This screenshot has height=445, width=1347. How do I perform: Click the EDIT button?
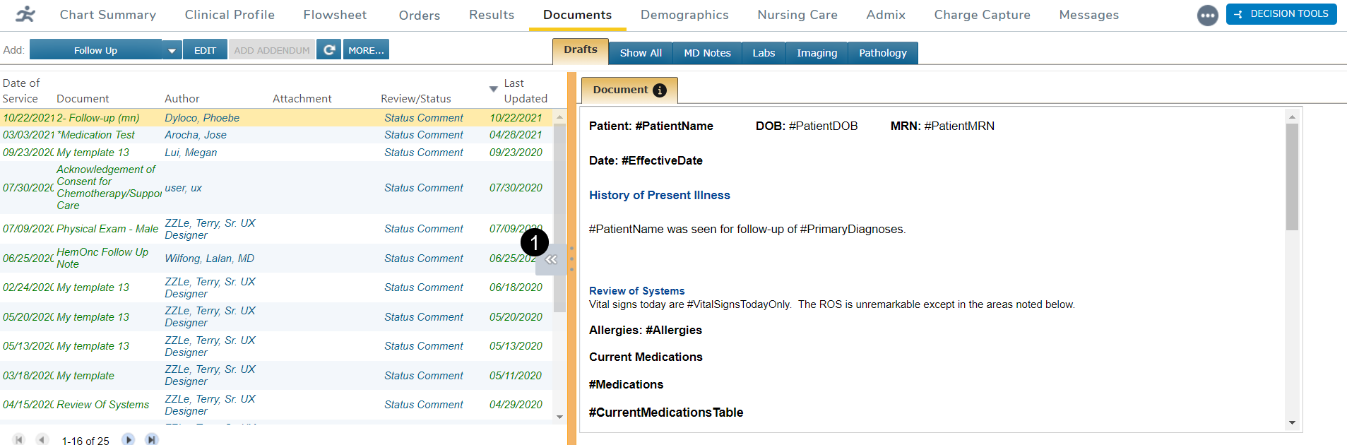pos(205,50)
